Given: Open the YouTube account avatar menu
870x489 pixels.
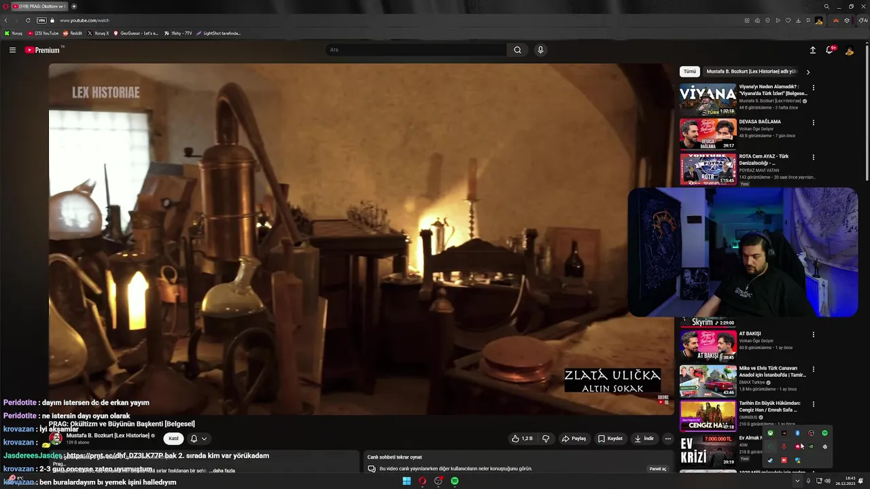Looking at the screenshot, I should [x=849, y=50].
